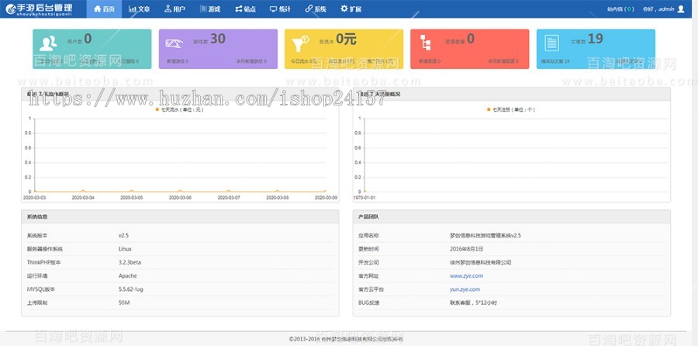Click the 2020-03-09 axis label
Viewport: 698px width, 346px height.
click(x=326, y=197)
